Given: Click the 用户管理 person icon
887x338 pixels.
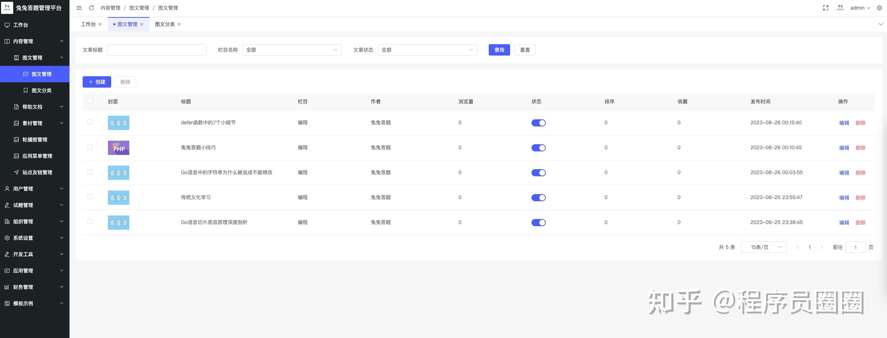Looking at the screenshot, I should 7,189.
